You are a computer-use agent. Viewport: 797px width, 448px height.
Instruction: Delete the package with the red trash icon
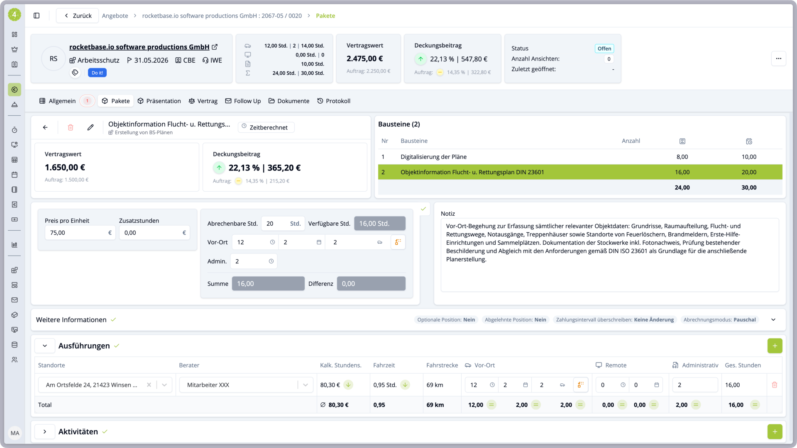pyautogui.click(x=71, y=127)
